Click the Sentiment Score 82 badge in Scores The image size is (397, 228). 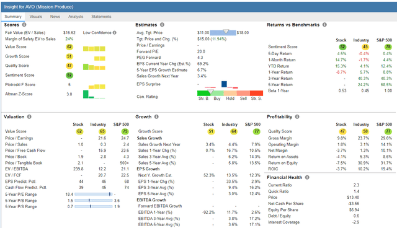pyautogui.click(x=69, y=76)
